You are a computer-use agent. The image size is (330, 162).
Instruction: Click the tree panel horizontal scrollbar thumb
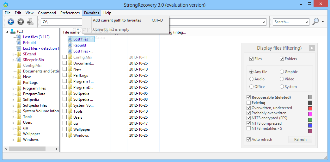coord(27,149)
